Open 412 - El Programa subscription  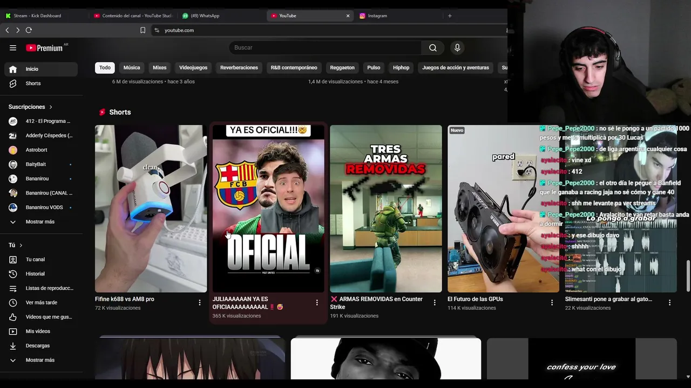pyautogui.click(x=41, y=121)
